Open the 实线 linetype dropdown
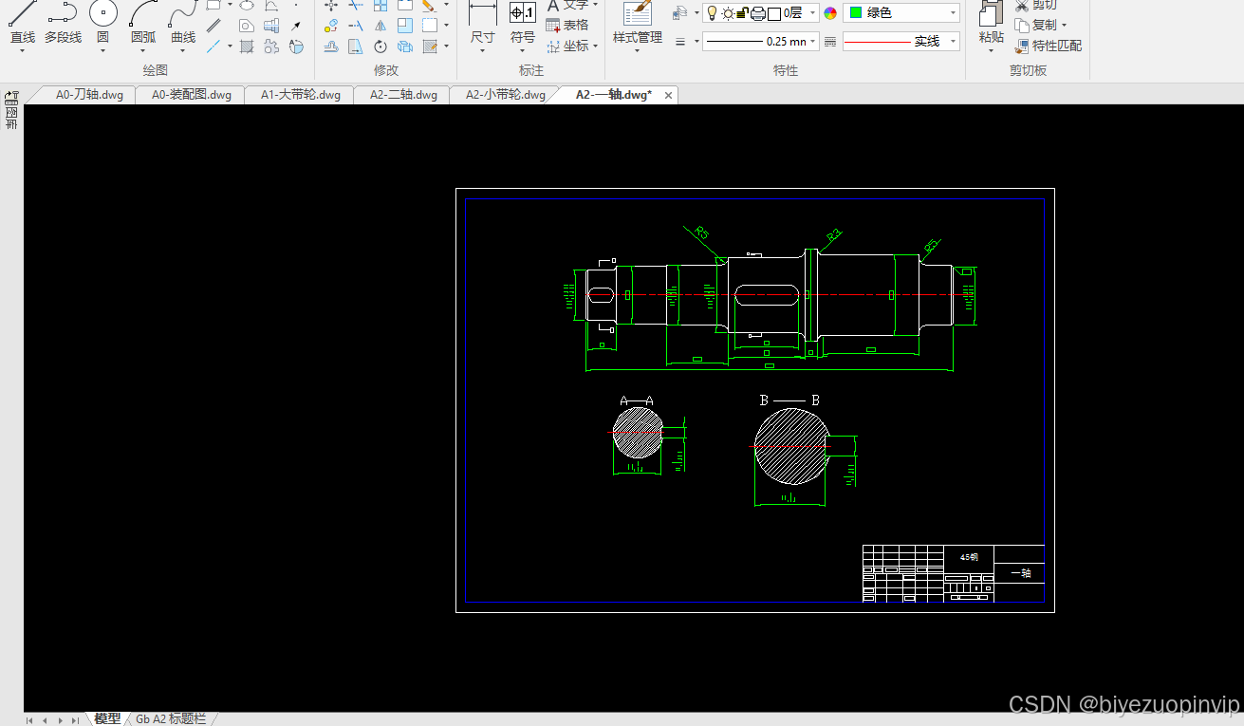Screen dimensions: 1244x726 (901, 42)
